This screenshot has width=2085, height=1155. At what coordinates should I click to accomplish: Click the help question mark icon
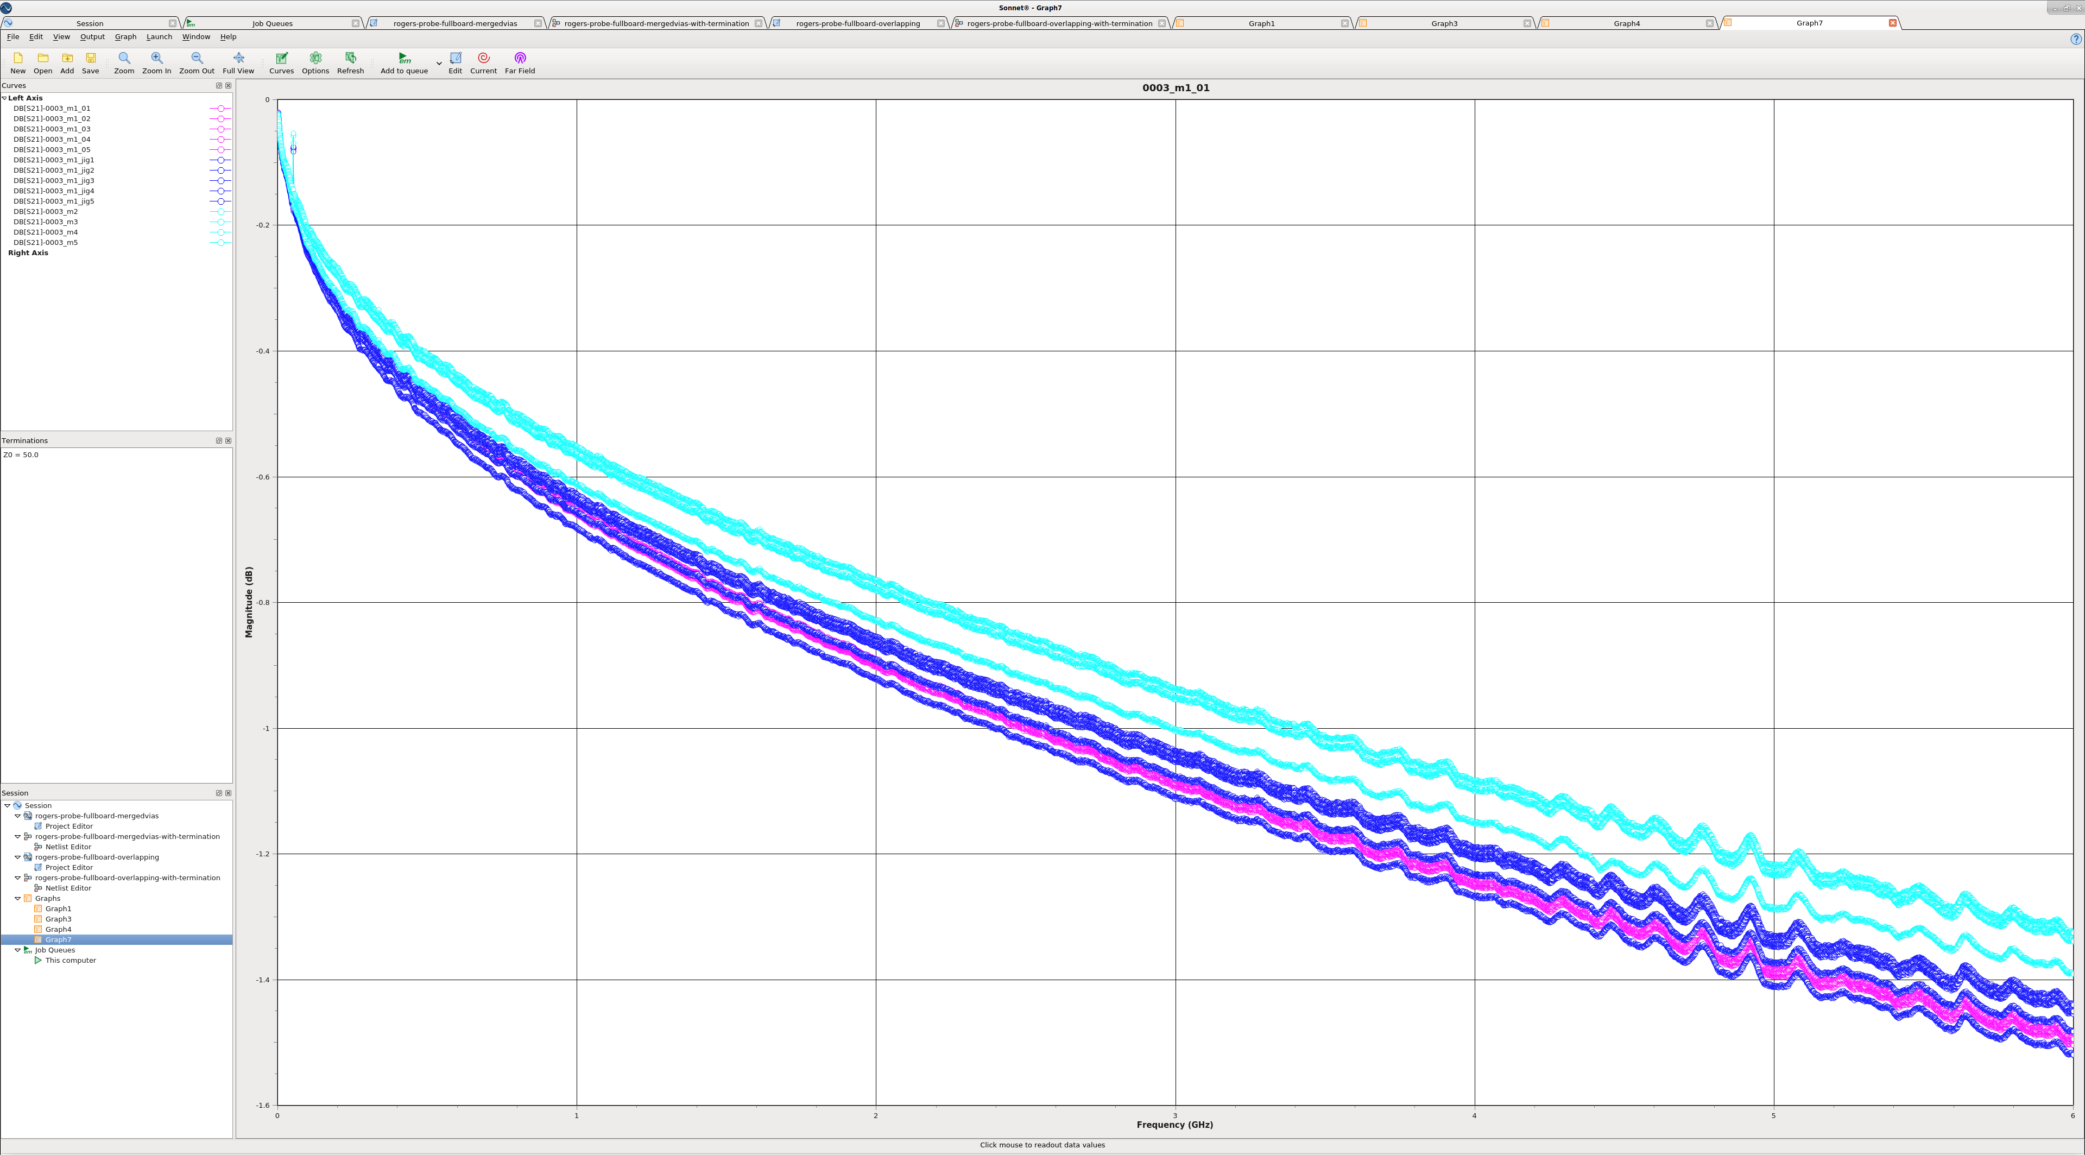[2076, 39]
